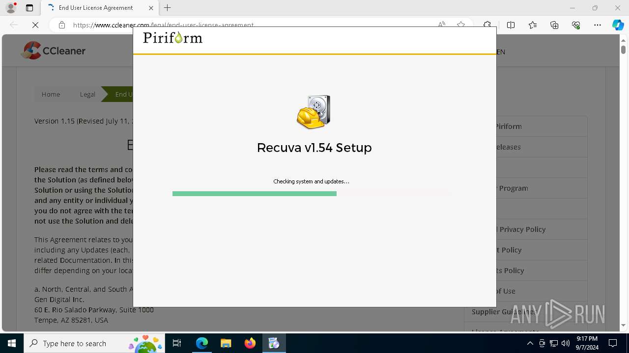Image resolution: width=629 pixels, height=353 pixels.
Task: Open the notifications center
Action: [x=613, y=343]
